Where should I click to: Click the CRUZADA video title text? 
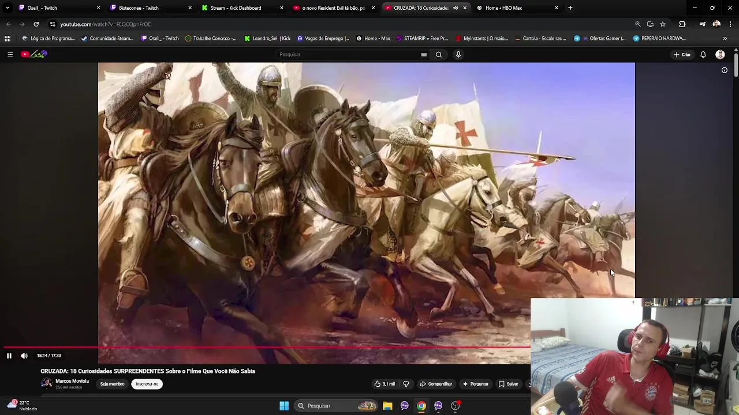pyautogui.click(x=148, y=371)
